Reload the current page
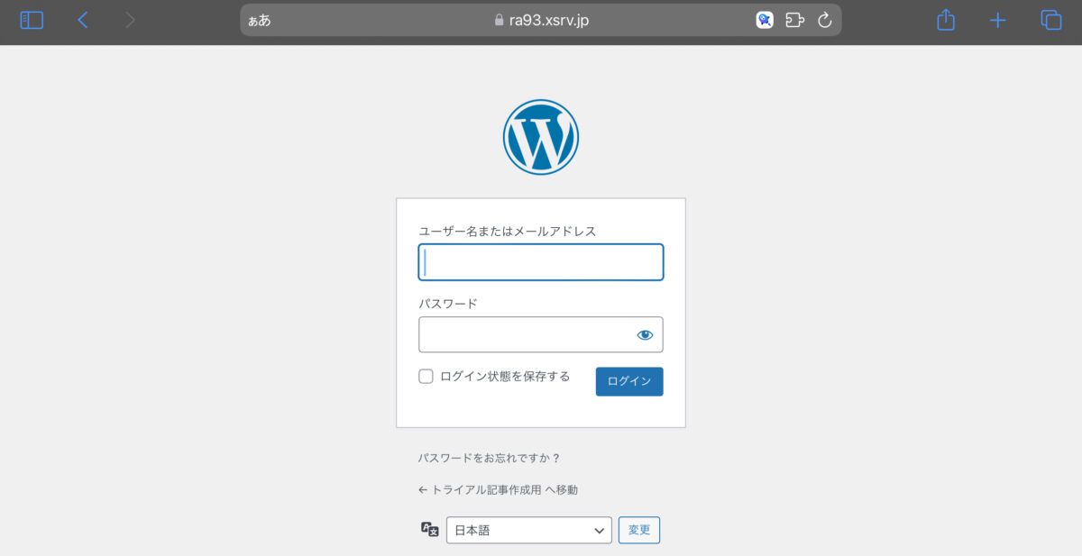This screenshot has width=1082, height=556. tap(824, 20)
